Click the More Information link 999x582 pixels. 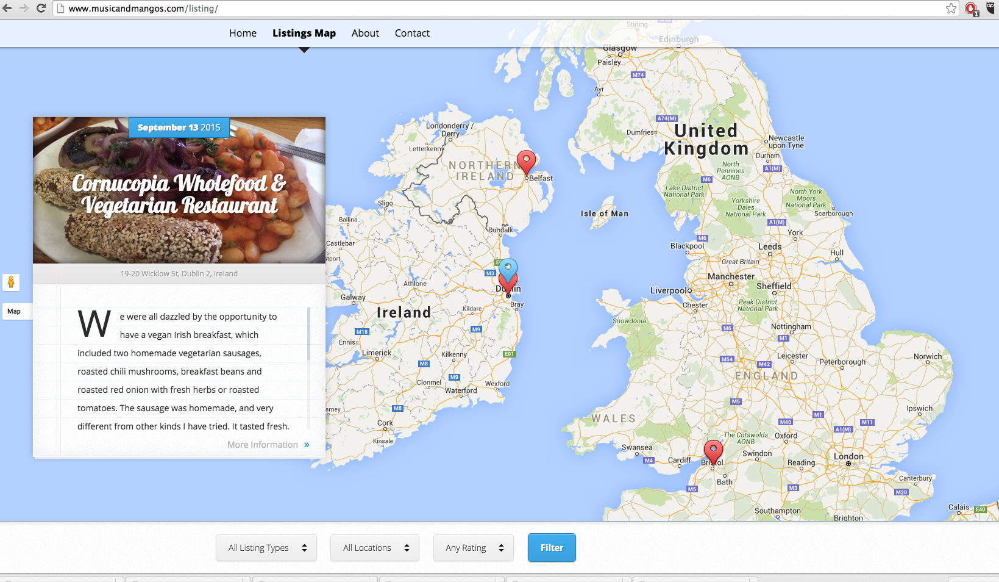click(x=268, y=445)
